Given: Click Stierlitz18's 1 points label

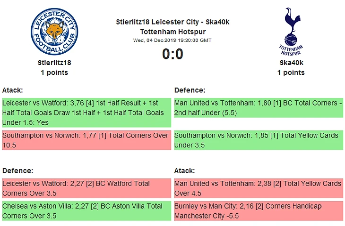Looking at the screenshot, I should point(54,73).
